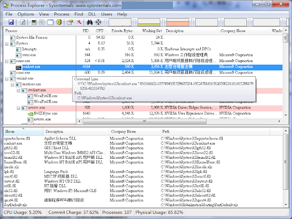Click the first CPU usage mini graph

point(120,22)
